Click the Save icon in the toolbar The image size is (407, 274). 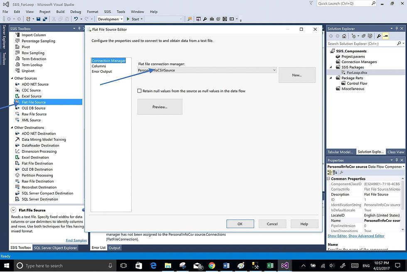pyautogui.click(x=38, y=19)
